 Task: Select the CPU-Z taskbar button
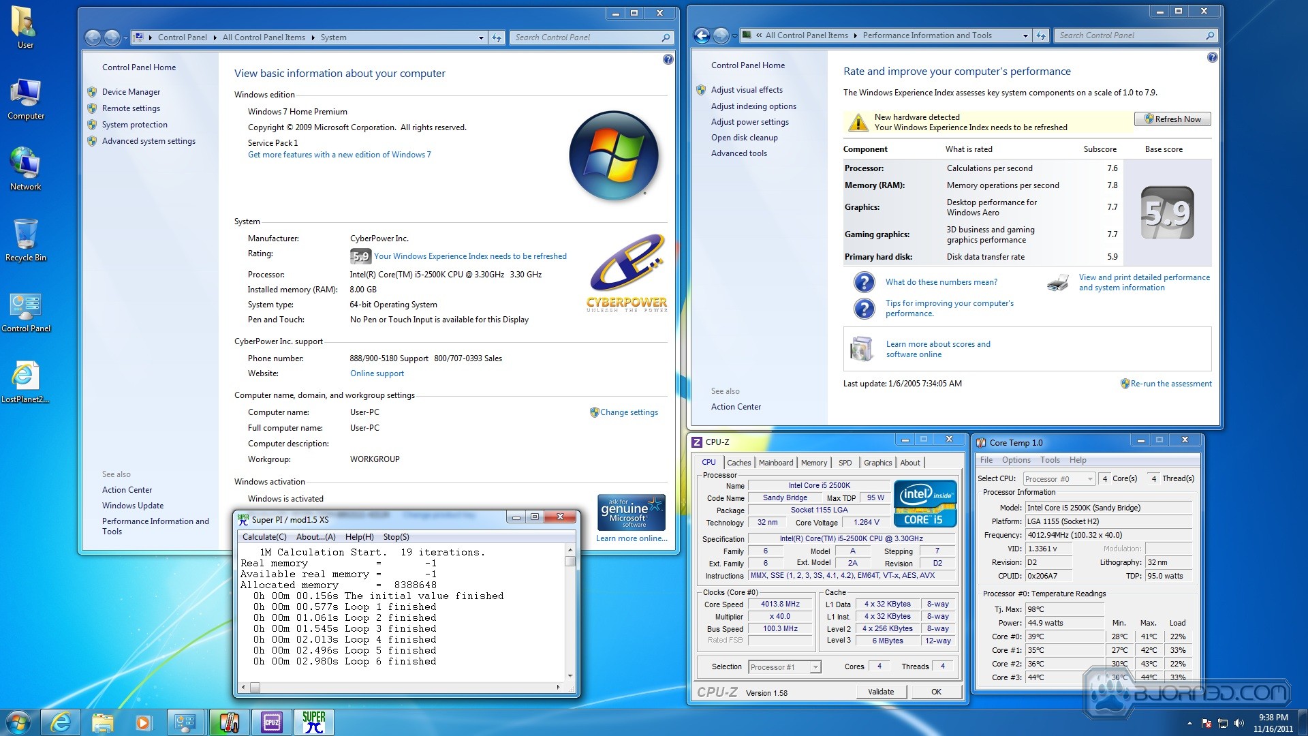click(271, 722)
